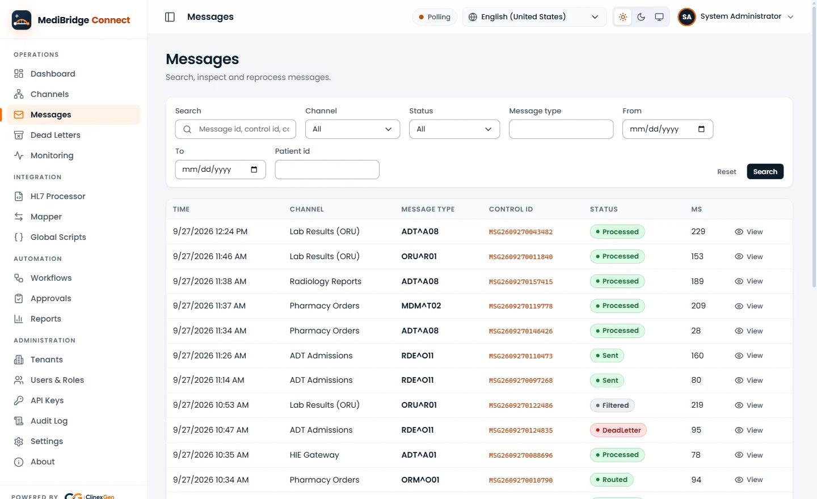Click the Reports chart icon
This screenshot has width=817, height=499.
point(19,319)
